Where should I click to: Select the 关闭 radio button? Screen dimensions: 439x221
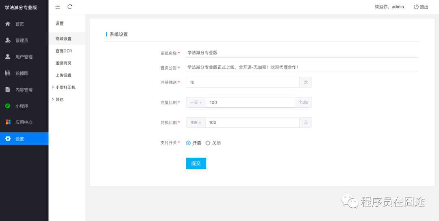pyautogui.click(x=208, y=143)
